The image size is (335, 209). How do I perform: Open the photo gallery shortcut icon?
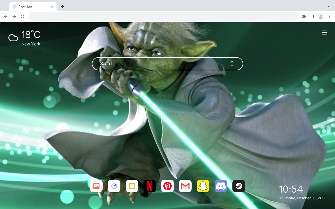click(x=96, y=186)
